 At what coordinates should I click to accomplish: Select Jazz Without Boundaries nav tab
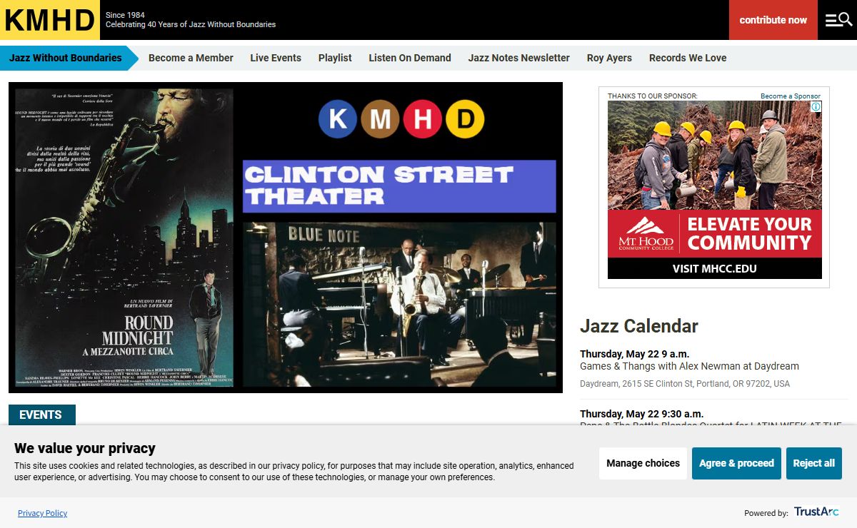(x=66, y=58)
